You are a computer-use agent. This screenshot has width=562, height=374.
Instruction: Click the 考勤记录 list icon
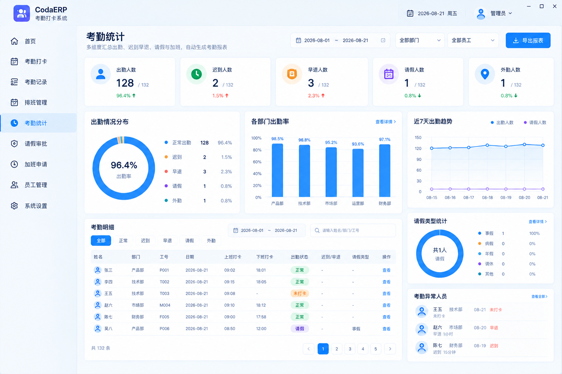coord(14,82)
